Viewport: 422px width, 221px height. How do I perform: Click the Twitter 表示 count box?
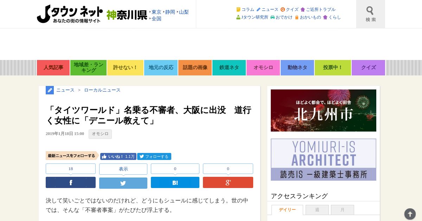coord(123,169)
